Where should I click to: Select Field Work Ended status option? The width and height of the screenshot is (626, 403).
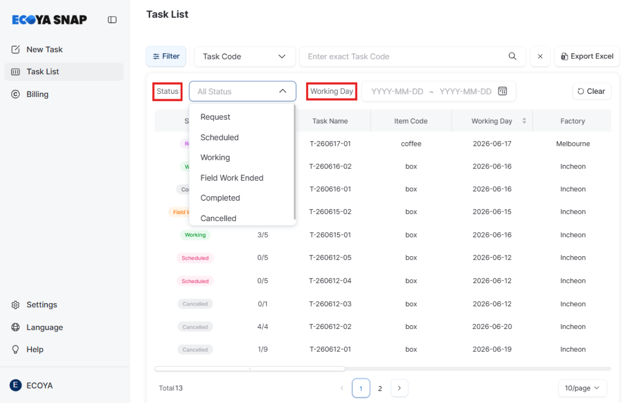point(242,178)
